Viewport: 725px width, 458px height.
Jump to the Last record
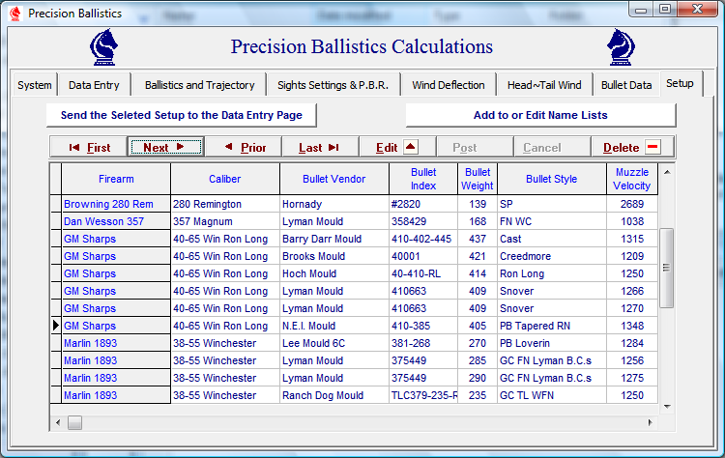click(318, 148)
